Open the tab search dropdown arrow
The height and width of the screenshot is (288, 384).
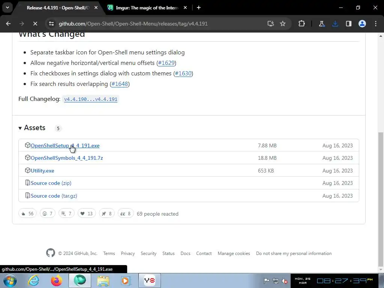(7, 7)
